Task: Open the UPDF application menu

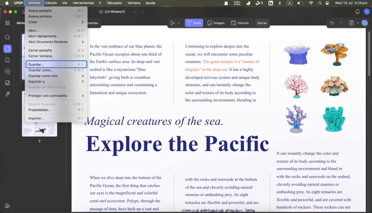Action: tap(18, 3)
